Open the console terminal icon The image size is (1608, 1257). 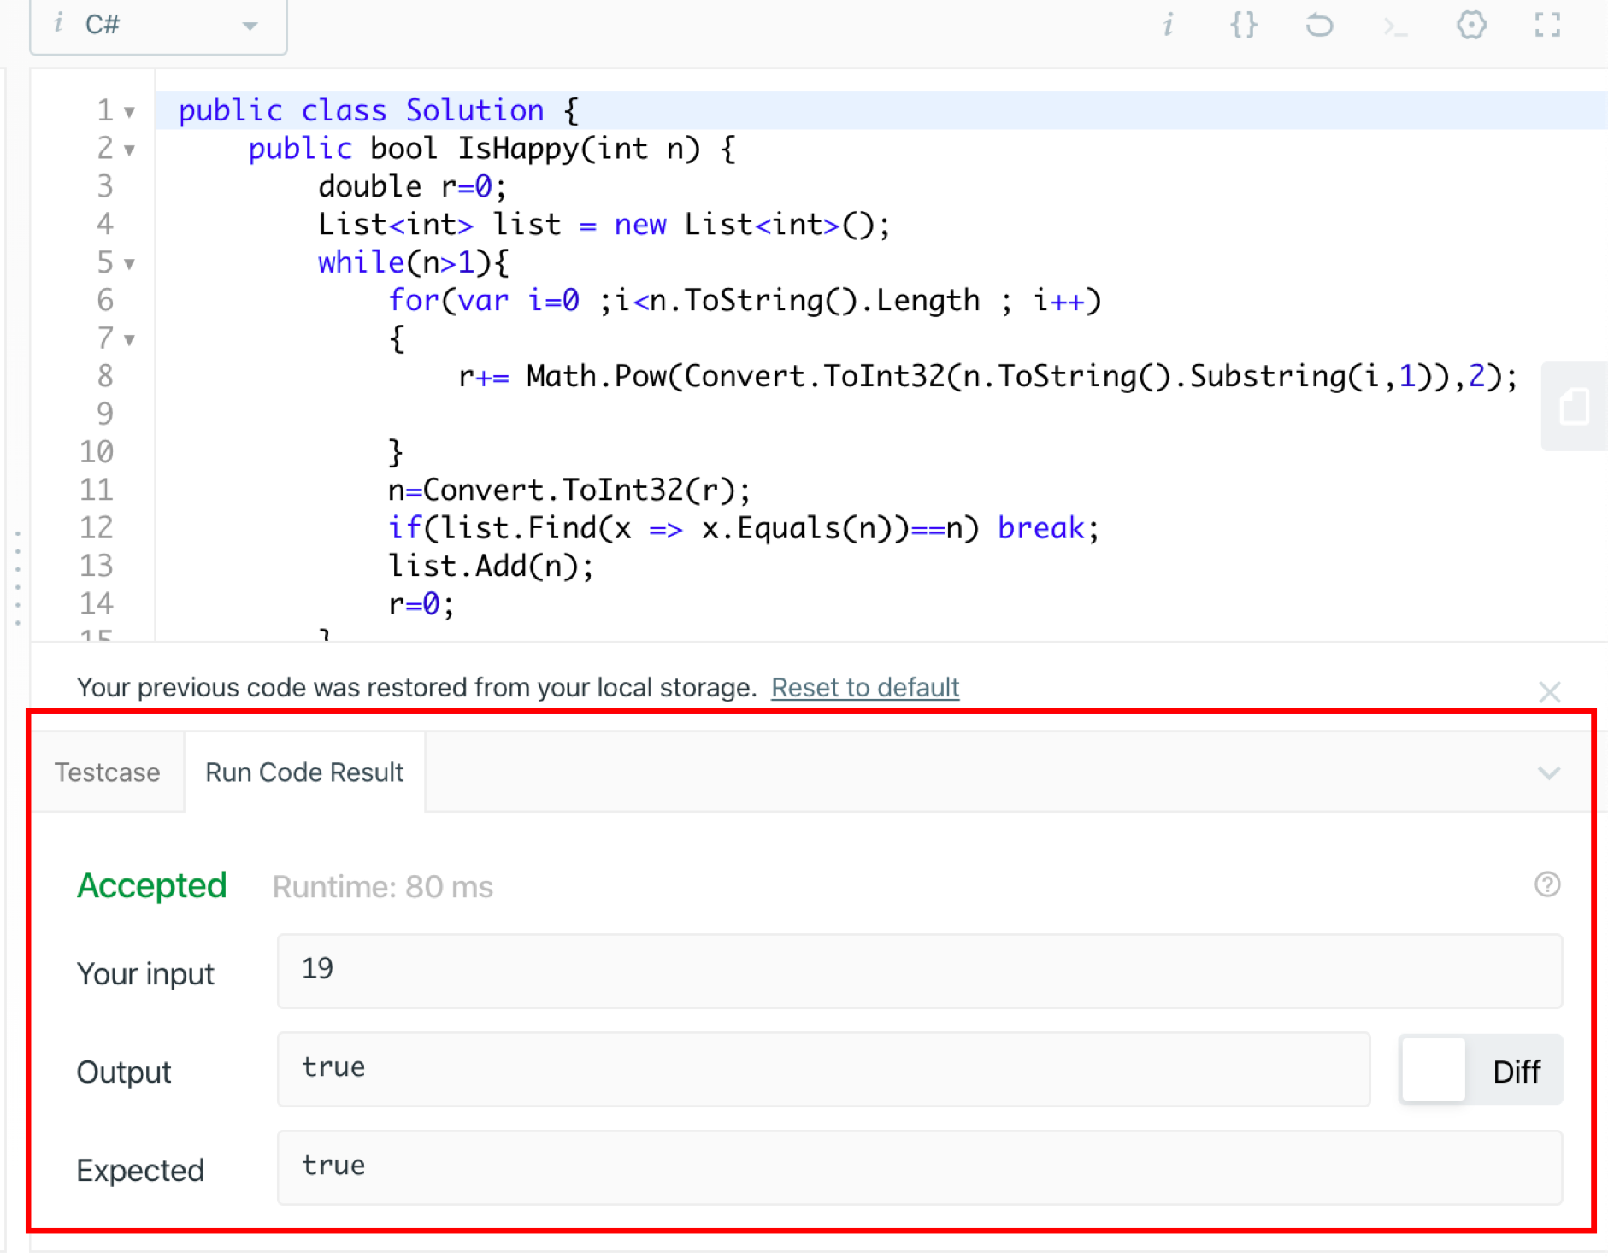pyautogui.click(x=1397, y=26)
